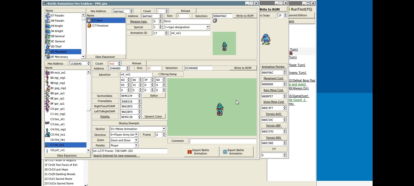Image resolution: width=414 pixels, height=186 pixels.
Task: Select the C7 Firestone item icon
Action: pos(89,26)
